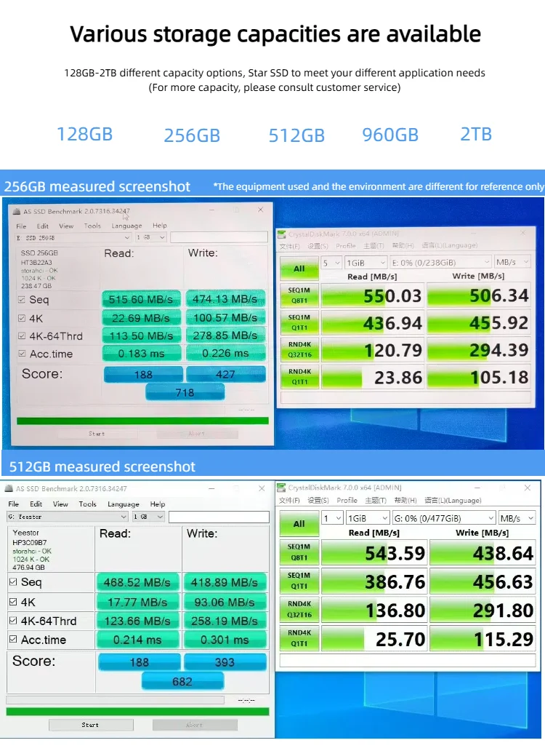Run SEQ1M Q1T1 test in G: CrystalDiskMark

[299, 581]
